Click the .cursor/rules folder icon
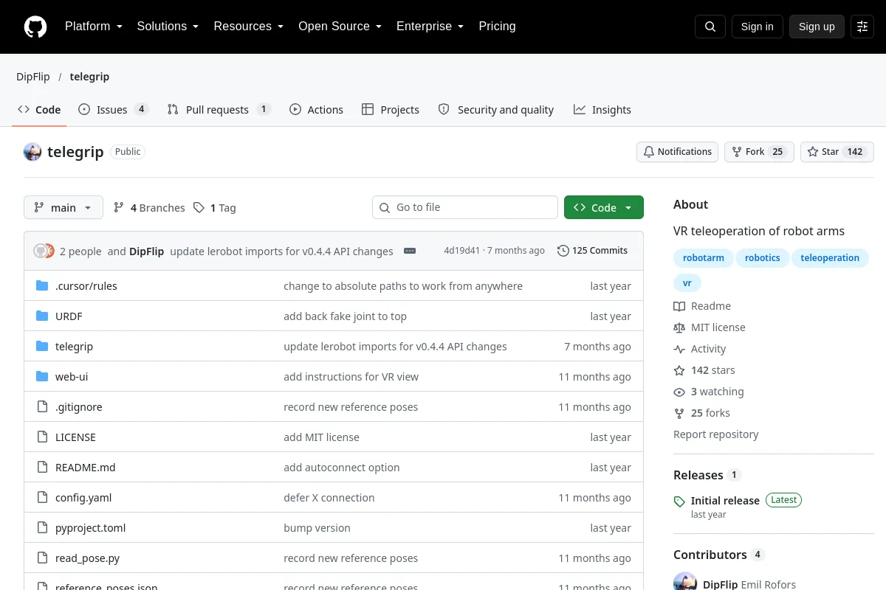This screenshot has width=886, height=590. tap(42, 286)
